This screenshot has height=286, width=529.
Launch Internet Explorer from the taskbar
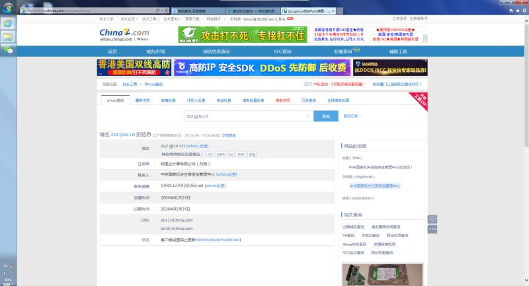click(8, 23)
